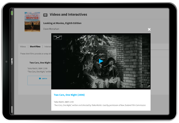Play the Two Cars, One Night video
The image size is (179, 123).
[x=101, y=61]
